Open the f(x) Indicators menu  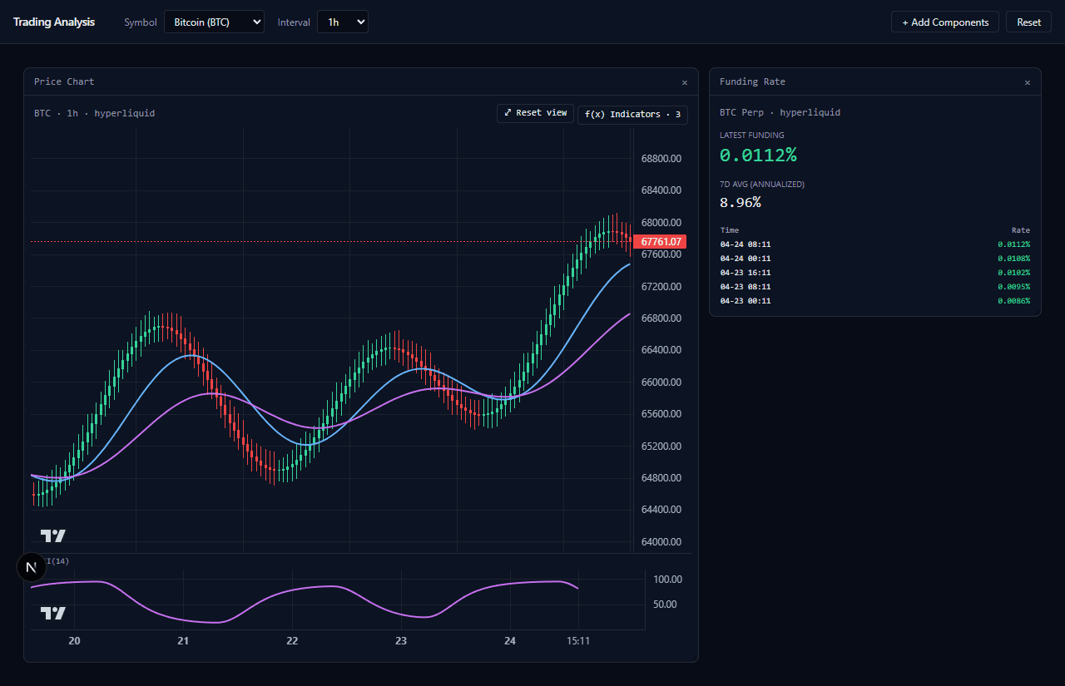(632, 114)
